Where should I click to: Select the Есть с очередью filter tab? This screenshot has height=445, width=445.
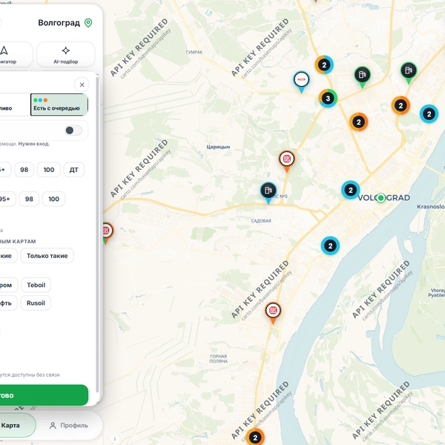[59, 105]
